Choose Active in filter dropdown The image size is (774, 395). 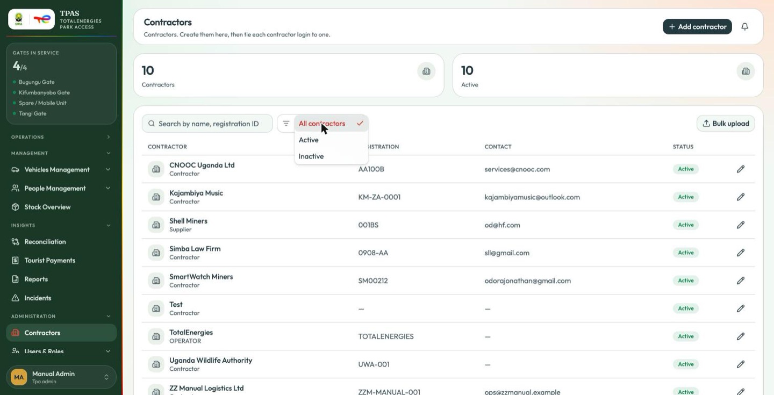click(x=331, y=140)
